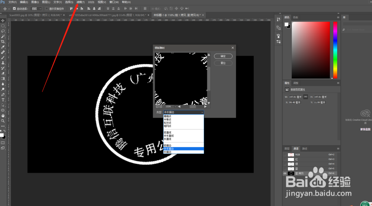Choose 精细点 from the type list
The image size is (372, 206).
tap(183, 116)
